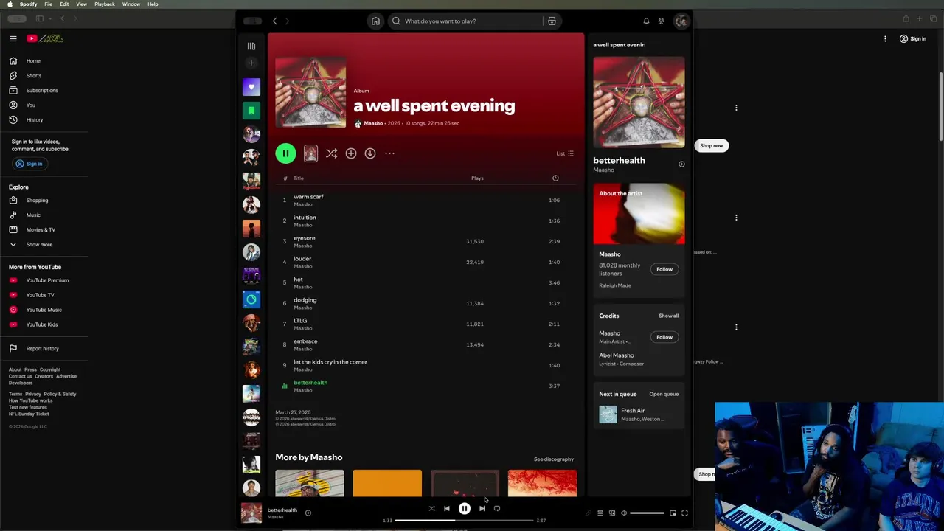
Task: Open Liked Songs heart tile
Action: coord(251,87)
